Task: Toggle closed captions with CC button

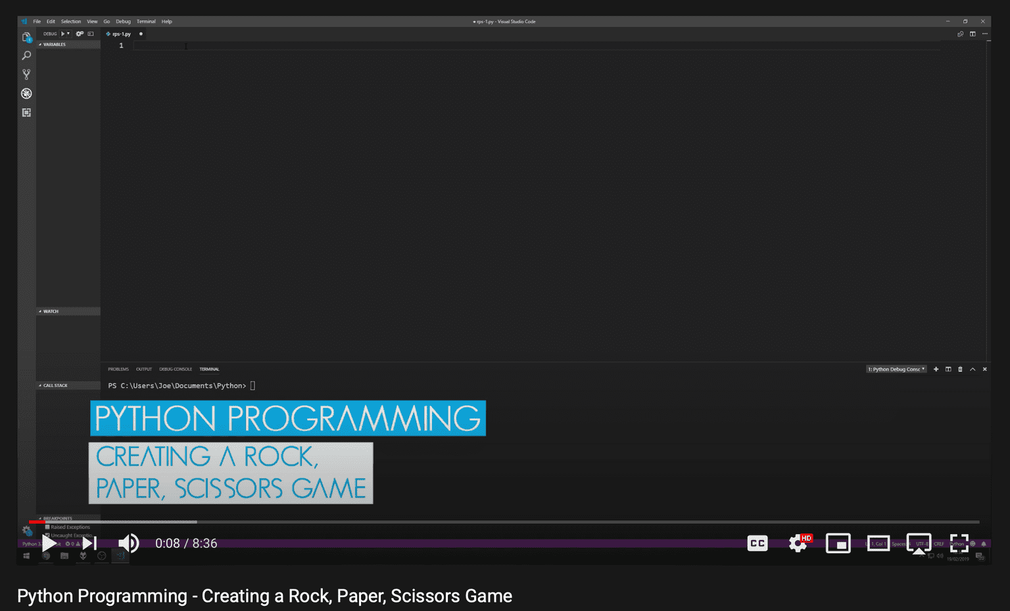Action: (757, 543)
